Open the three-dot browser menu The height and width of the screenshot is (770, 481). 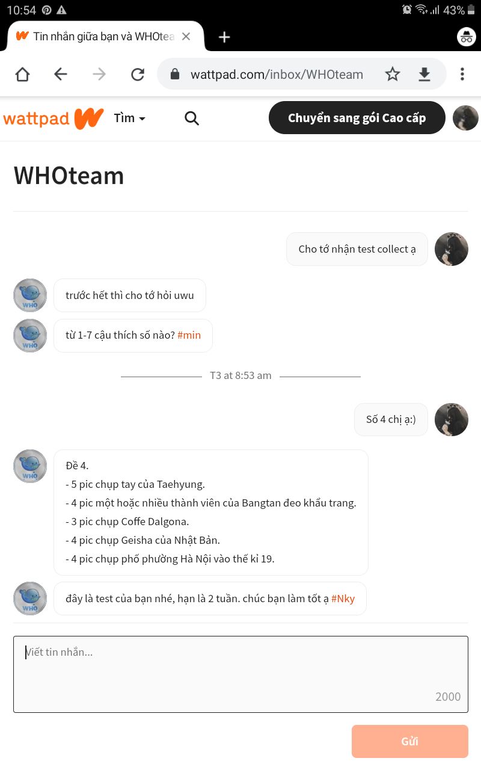pyautogui.click(x=462, y=74)
